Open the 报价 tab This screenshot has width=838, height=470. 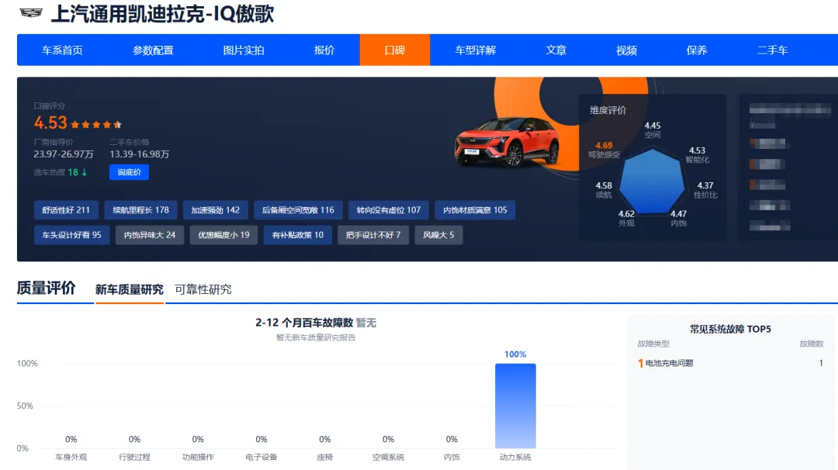tap(324, 50)
